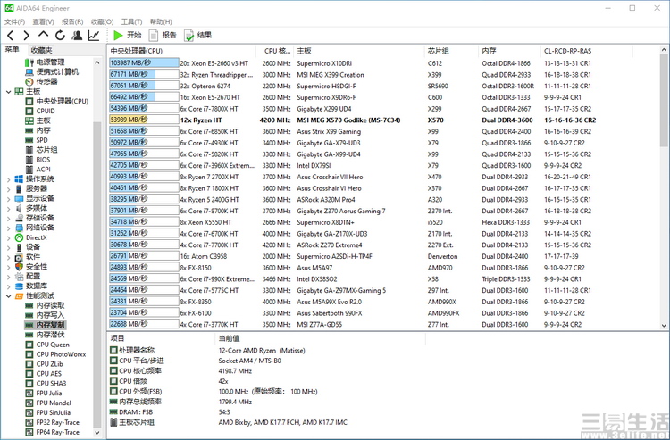The width and height of the screenshot is (670, 440).
Task: Open the 报告(R) menu
Action: click(x=72, y=21)
